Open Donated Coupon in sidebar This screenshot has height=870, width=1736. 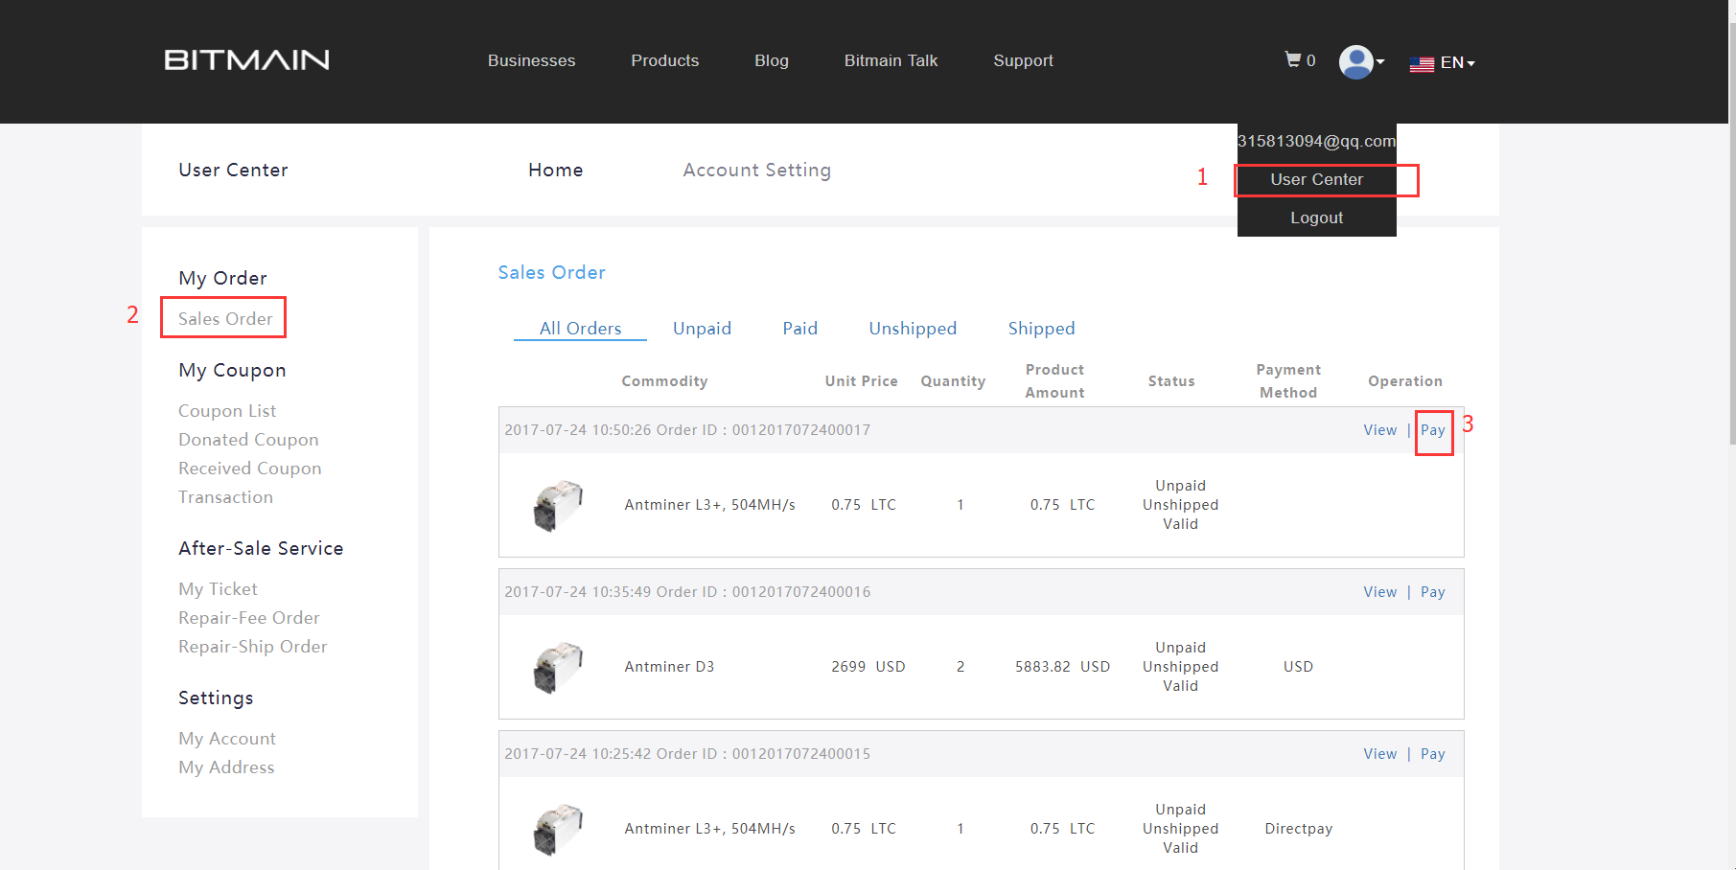248,439
